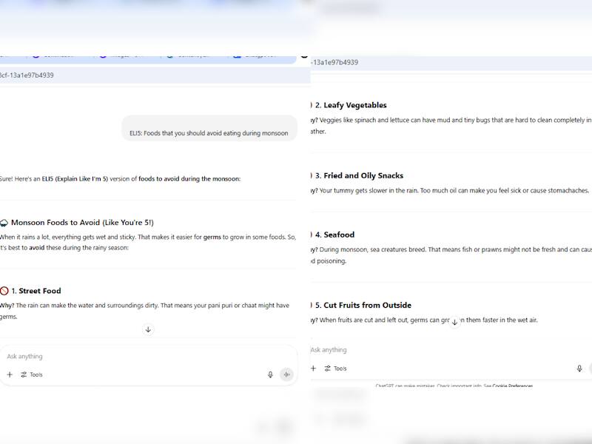Click the plus attach icon in the composer under Cut Fruits
592x444 pixels.
point(313,369)
